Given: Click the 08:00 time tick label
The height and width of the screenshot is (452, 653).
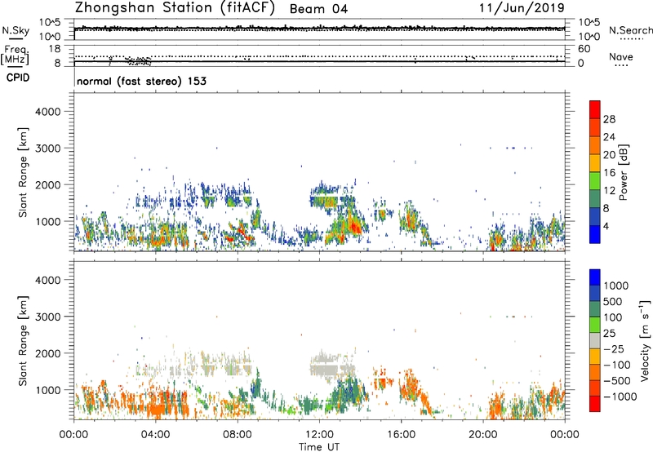Looking at the screenshot, I should pyautogui.click(x=238, y=435).
